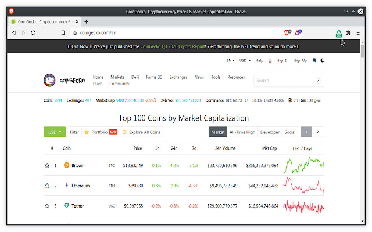Click the Portfolio button
372x232 pixels.
101,132
